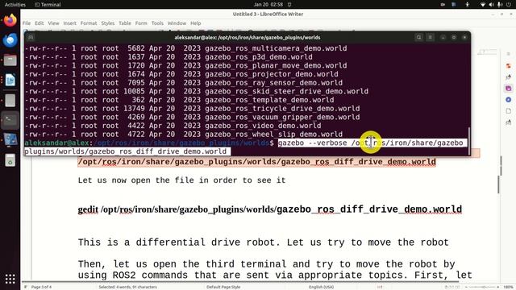516x290 pixels.
Task: Open the Navigator compass icon in sidebar
Action: (x=509, y=100)
